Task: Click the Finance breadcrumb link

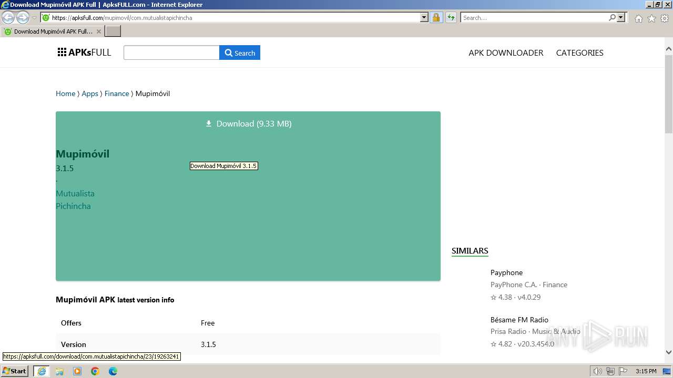Action: [117, 93]
